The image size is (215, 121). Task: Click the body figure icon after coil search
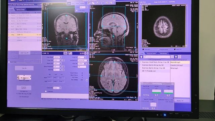(176, 57)
